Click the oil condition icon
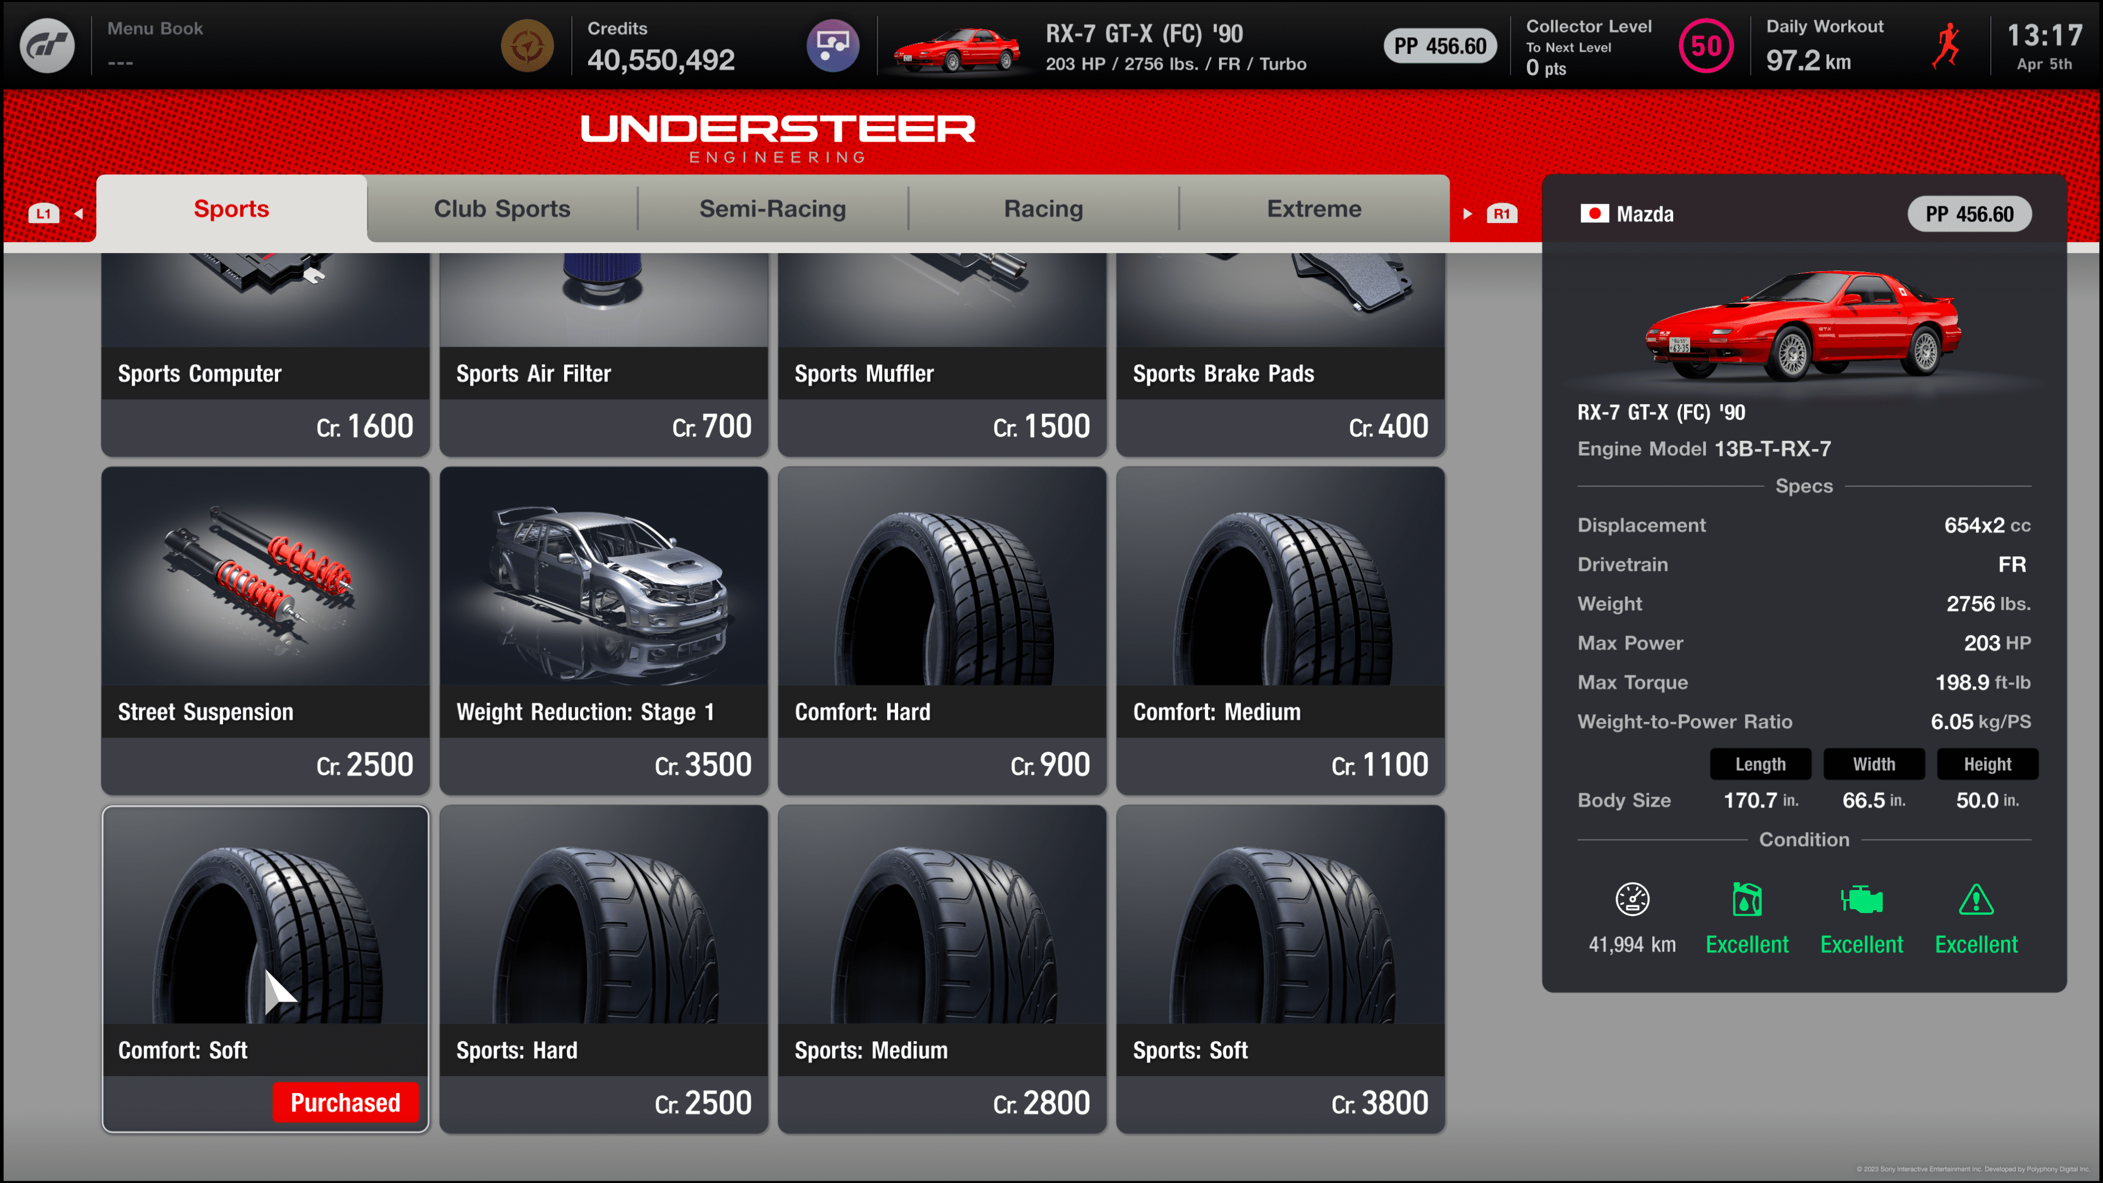This screenshot has width=2103, height=1183. click(1746, 900)
